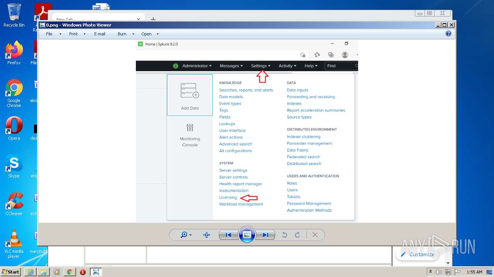The width and height of the screenshot is (494, 277).
Task: Expand the File menu dropdown arrow
Action: click(x=60, y=34)
